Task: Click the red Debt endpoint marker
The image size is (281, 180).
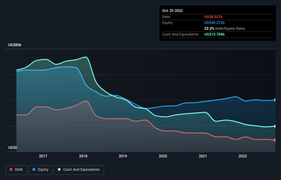Action: coord(275,140)
